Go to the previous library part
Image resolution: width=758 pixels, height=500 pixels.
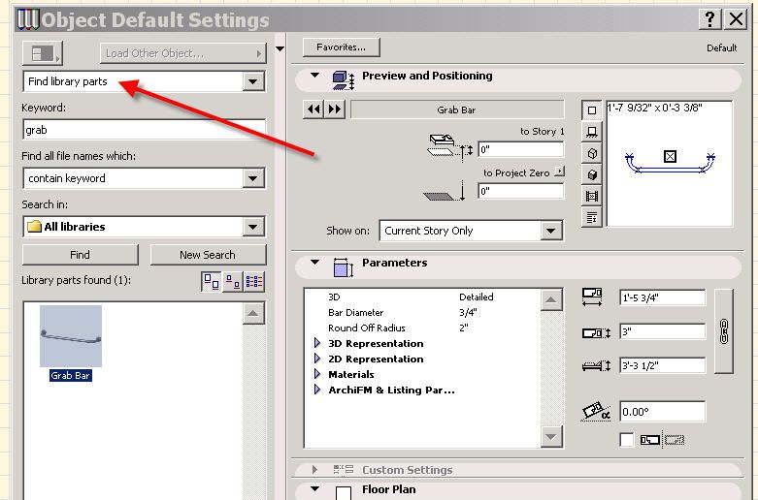click(x=313, y=109)
